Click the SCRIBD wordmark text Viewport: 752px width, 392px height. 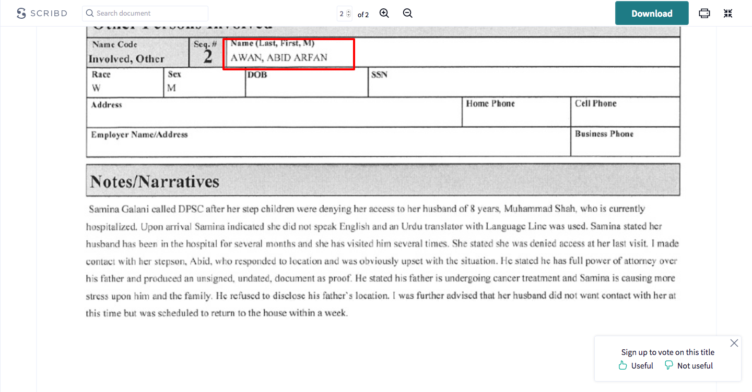tap(48, 13)
